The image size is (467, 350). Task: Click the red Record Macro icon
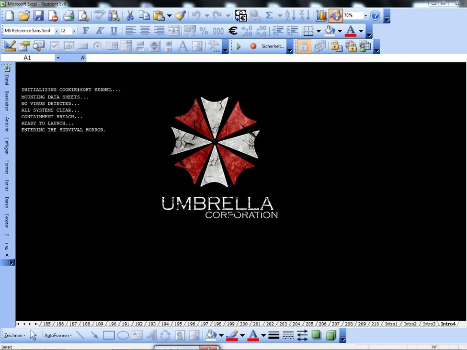[253, 46]
